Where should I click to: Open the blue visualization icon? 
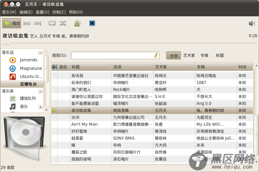click(92, 23)
